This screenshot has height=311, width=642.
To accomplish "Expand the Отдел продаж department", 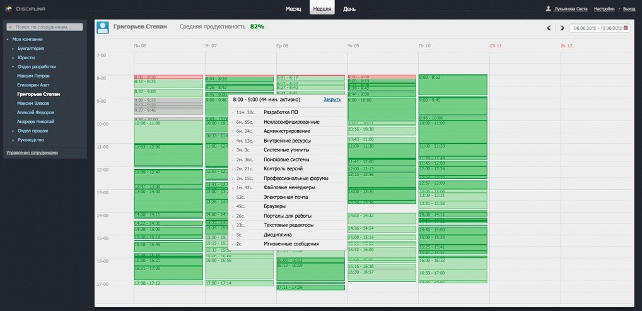I will click(x=13, y=131).
